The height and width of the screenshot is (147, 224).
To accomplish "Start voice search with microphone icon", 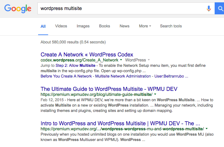I will [x=209, y=9].
